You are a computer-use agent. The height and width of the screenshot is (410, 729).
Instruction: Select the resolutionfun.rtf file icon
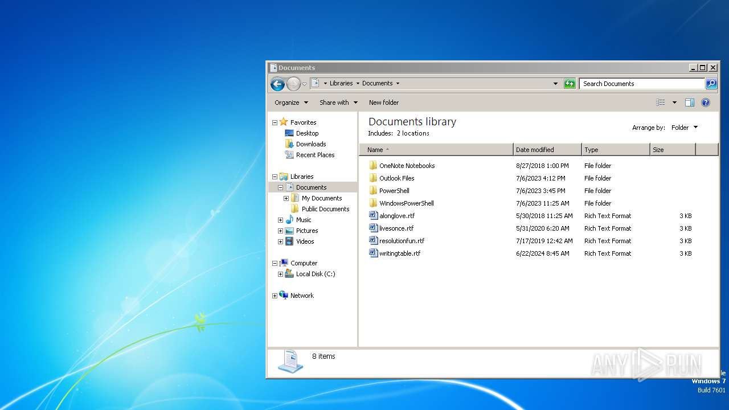(x=373, y=241)
